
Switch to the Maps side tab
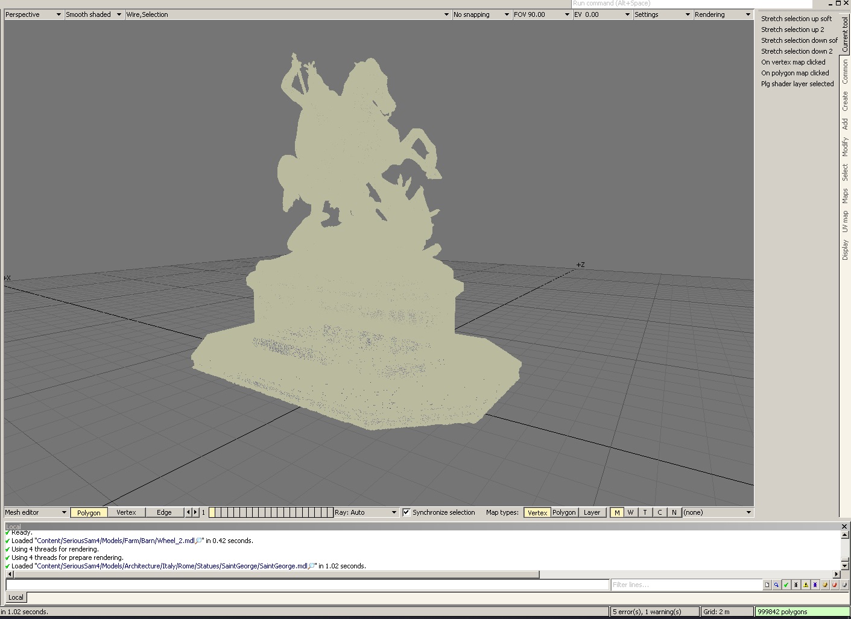(x=845, y=196)
